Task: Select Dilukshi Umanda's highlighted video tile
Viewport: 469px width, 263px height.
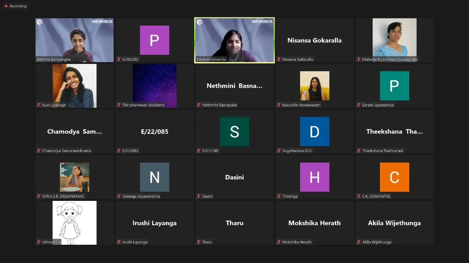Action: (x=234, y=40)
